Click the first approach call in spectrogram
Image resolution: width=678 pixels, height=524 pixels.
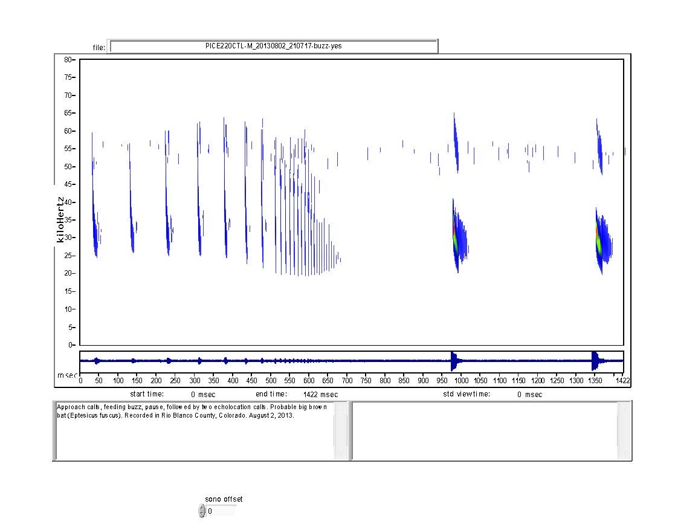pyautogui.click(x=94, y=230)
